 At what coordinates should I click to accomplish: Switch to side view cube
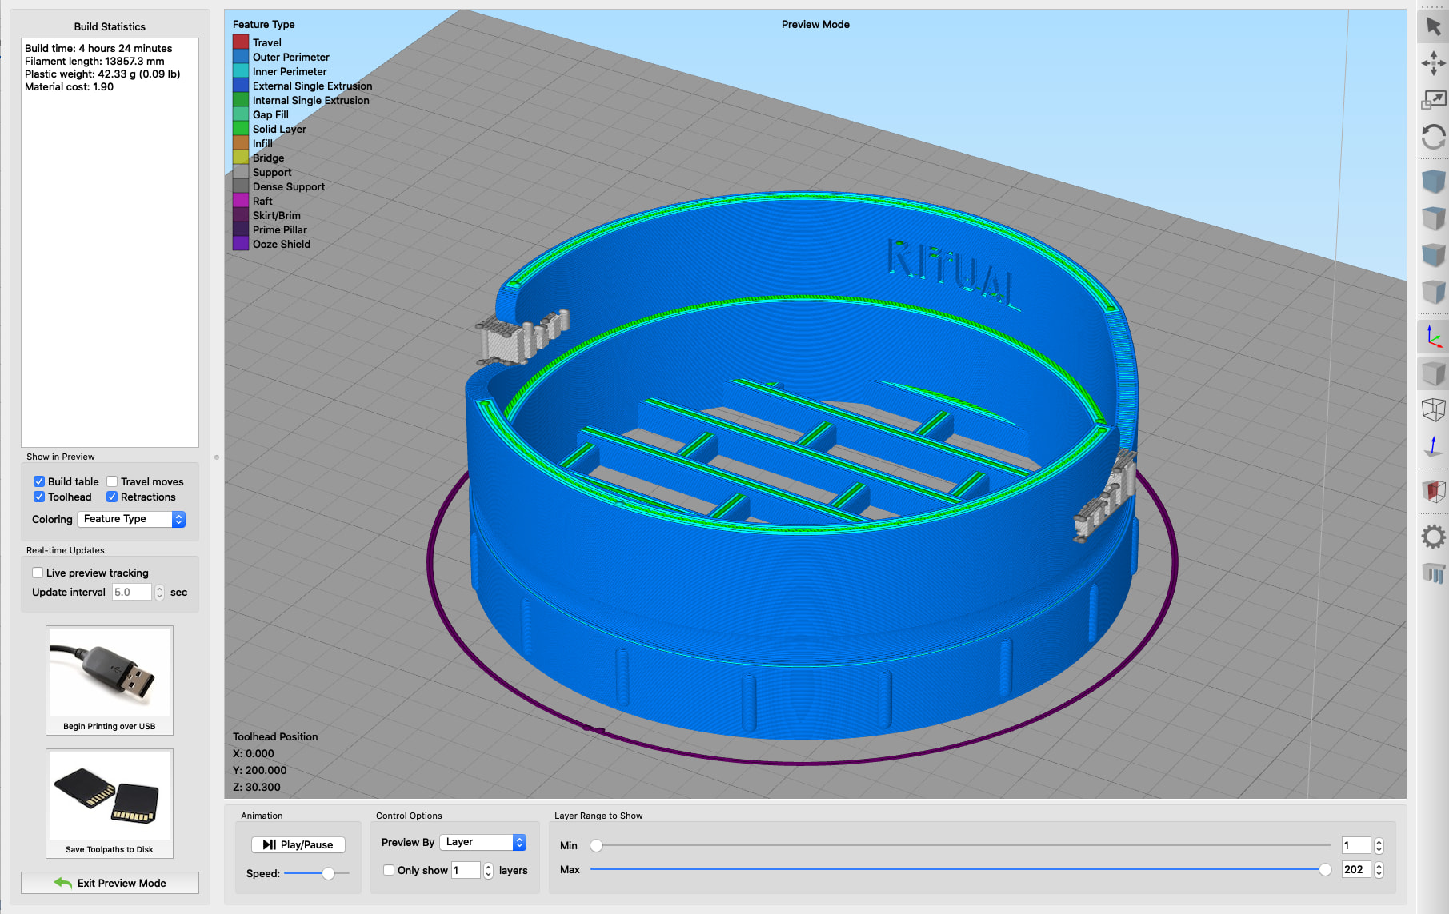point(1433,291)
